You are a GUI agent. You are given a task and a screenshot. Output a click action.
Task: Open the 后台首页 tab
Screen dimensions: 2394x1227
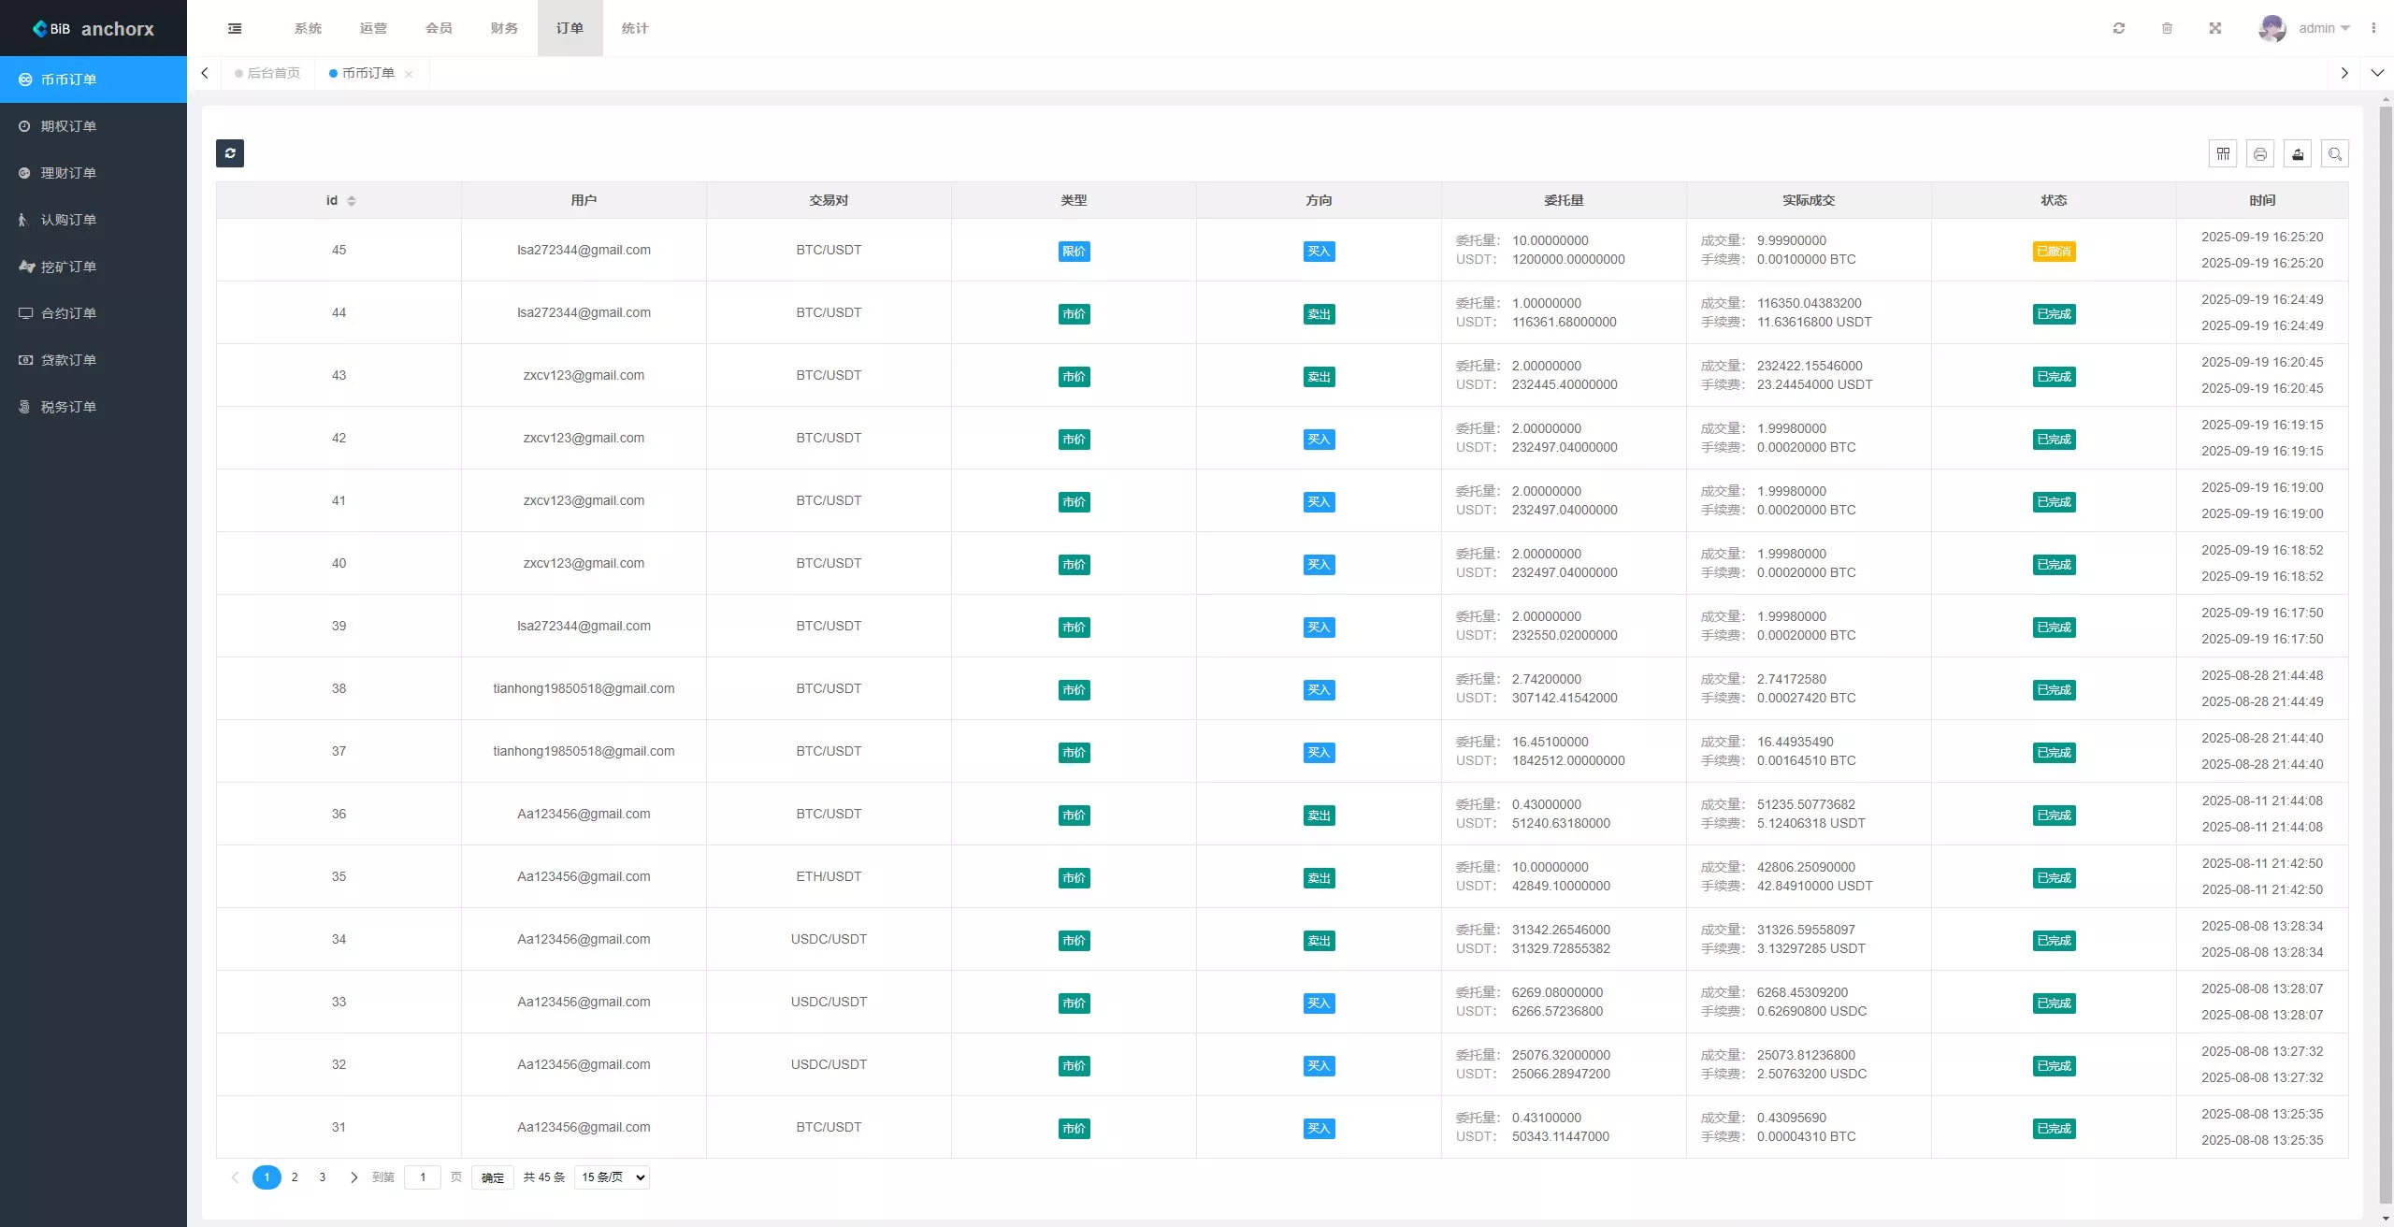point(273,73)
